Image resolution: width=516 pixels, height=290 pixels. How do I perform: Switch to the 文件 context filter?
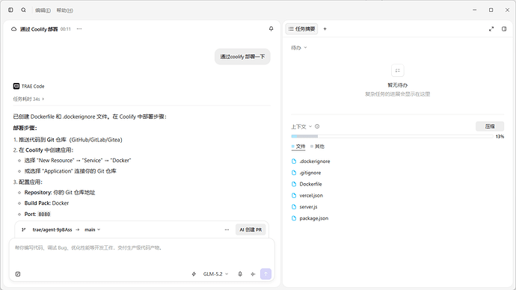coord(298,146)
